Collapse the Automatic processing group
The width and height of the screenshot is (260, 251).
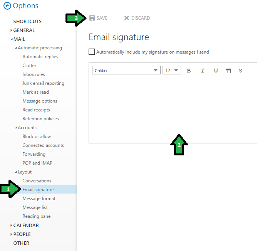16,48
